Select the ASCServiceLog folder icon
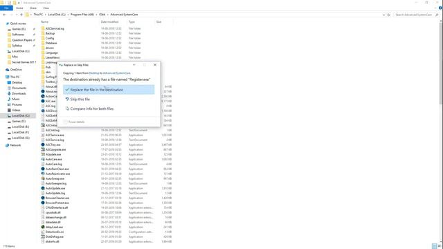 (43, 28)
